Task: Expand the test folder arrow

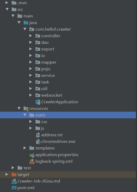Action: click(13, 168)
